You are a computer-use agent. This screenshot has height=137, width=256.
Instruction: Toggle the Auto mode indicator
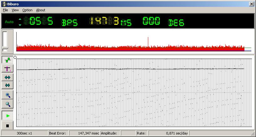[9, 22]
